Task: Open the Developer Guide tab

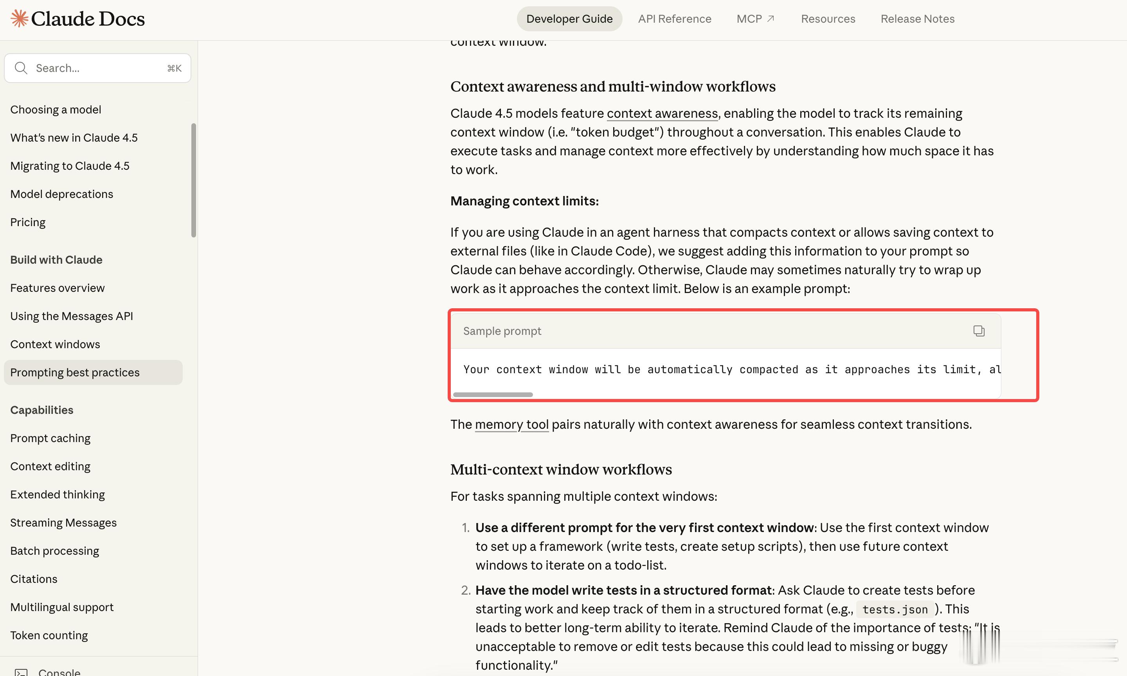Action: 569,19
